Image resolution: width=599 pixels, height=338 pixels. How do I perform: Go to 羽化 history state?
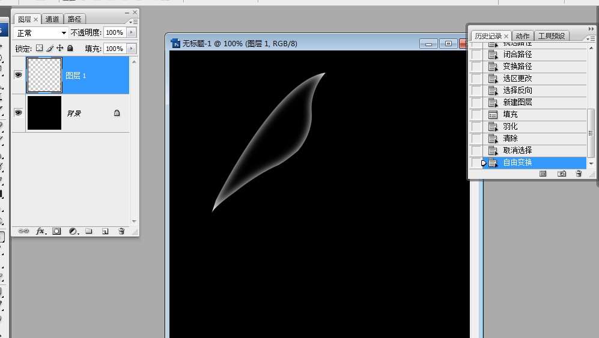535,127
